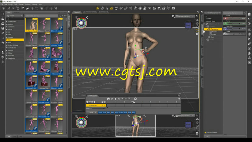Select the Translate move tool in toolbar
The height and width of the screenshot is (142, 252).
[121, 8]
